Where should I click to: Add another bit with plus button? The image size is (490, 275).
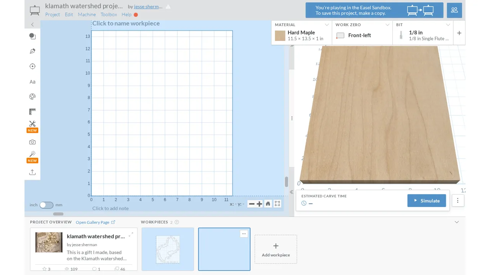459,33
